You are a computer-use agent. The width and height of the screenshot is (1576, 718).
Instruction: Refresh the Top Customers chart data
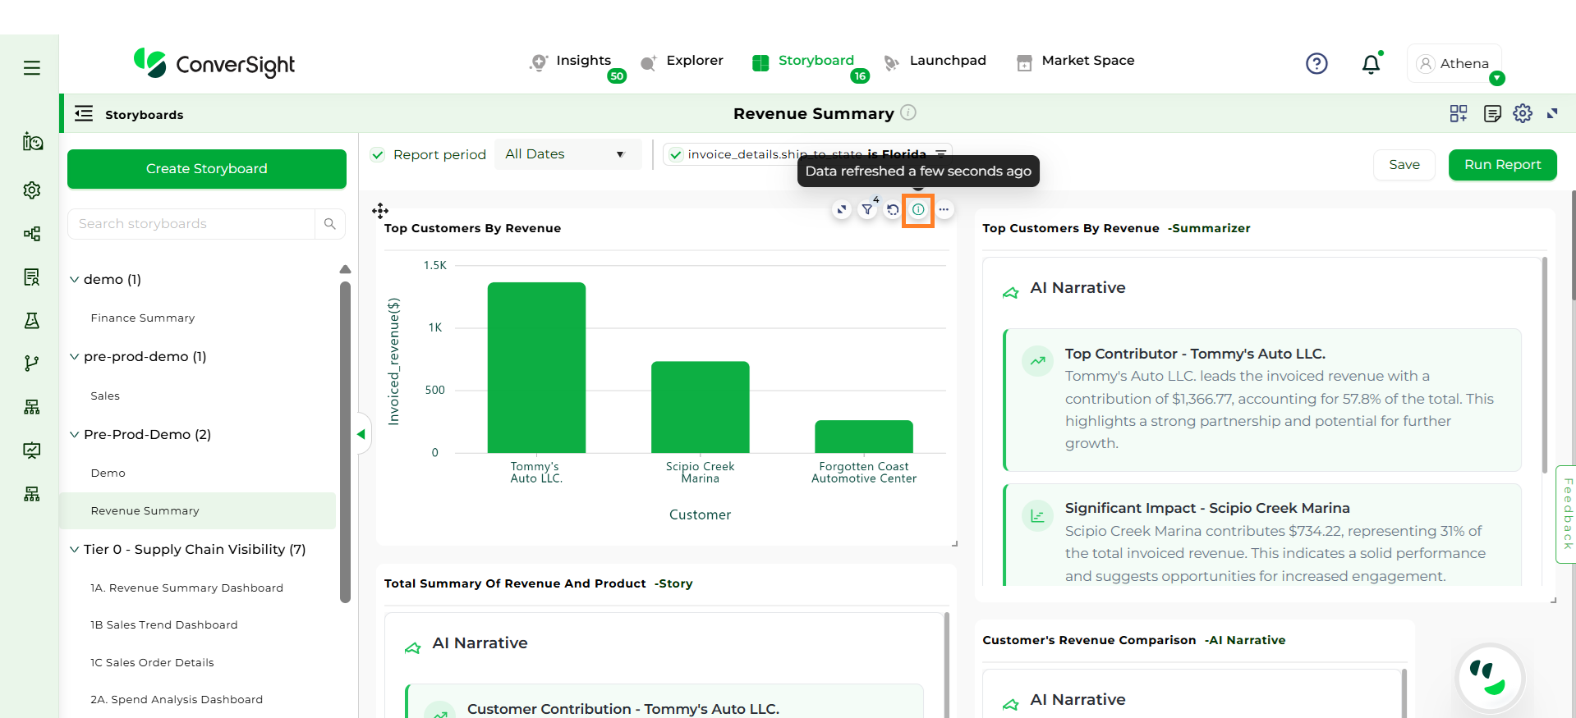(x=893, y=210)
